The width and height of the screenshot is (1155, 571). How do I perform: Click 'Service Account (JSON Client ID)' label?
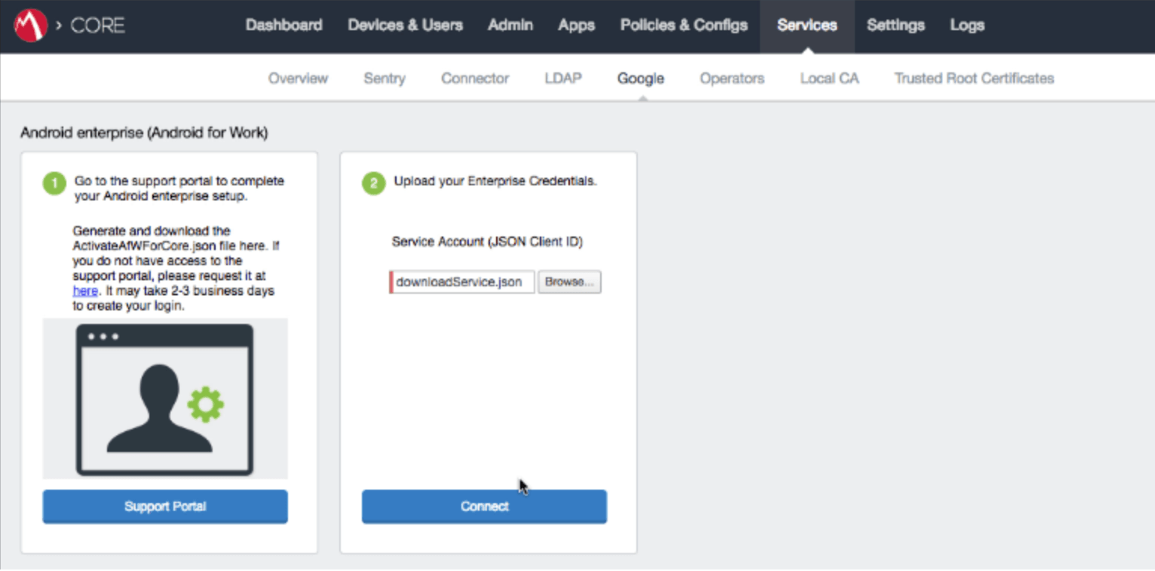point(487,242)
